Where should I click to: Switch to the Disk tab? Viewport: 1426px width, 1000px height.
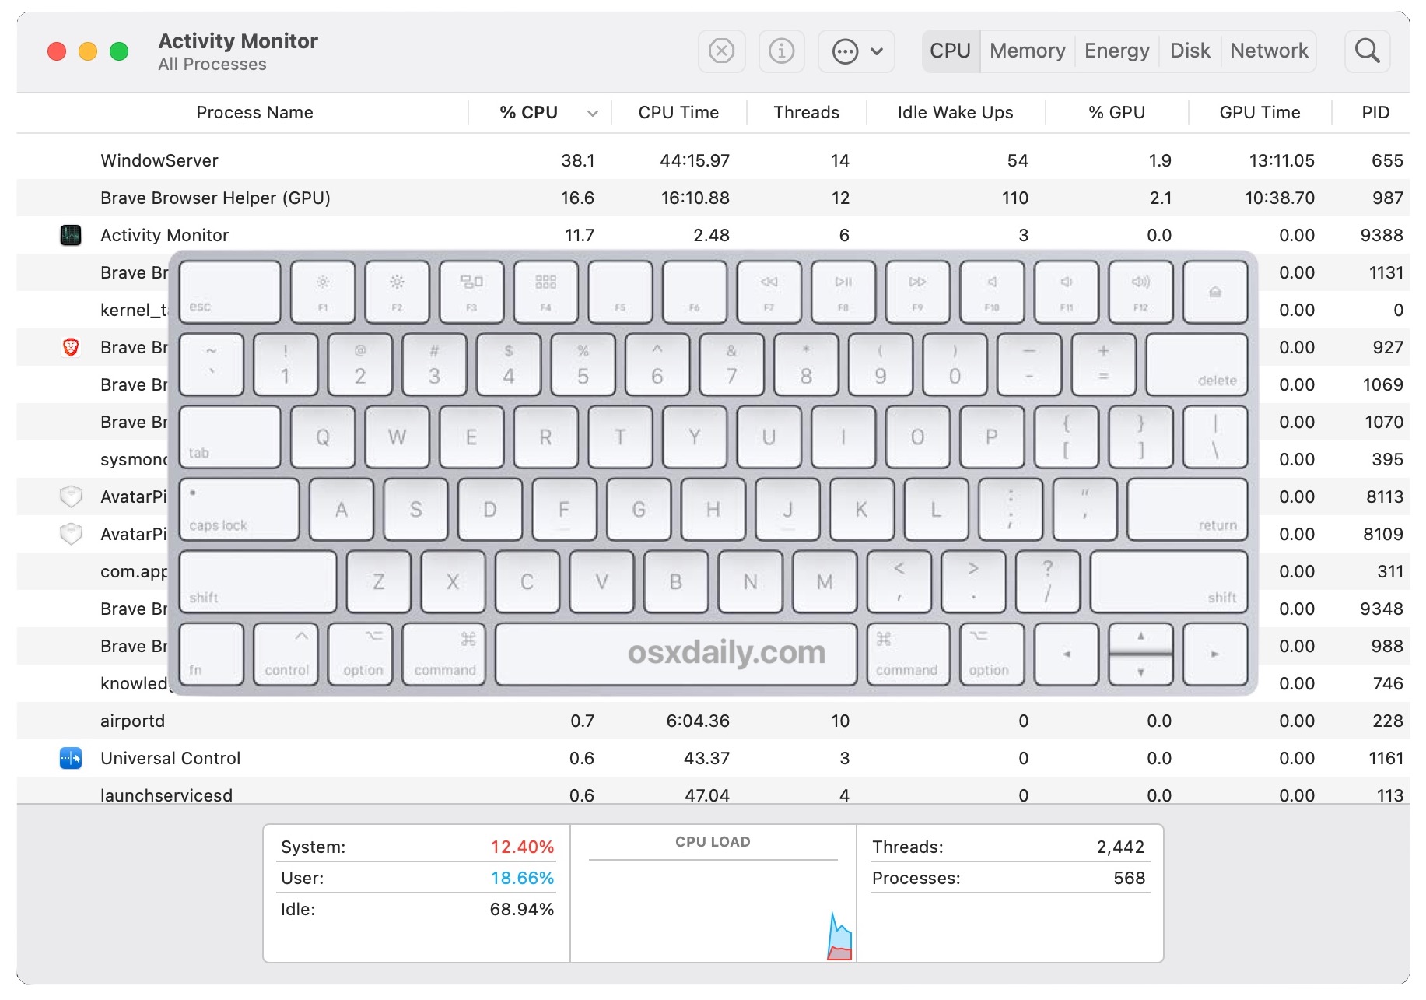(1190, 51)
